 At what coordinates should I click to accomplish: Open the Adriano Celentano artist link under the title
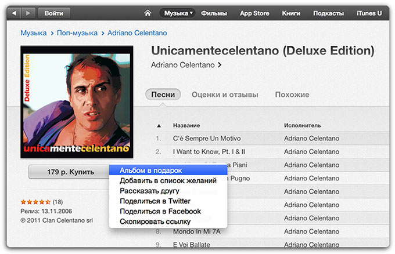(182, 65)
